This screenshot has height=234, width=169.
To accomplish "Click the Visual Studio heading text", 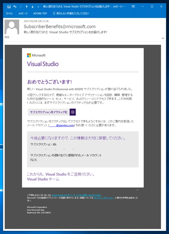I will [43, 64].
